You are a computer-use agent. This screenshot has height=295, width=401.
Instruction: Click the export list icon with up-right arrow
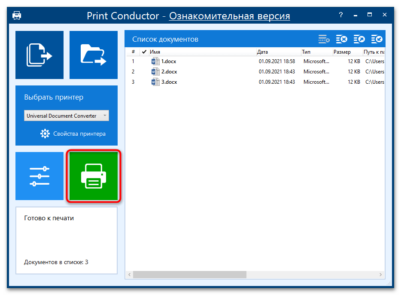(359, 39)
